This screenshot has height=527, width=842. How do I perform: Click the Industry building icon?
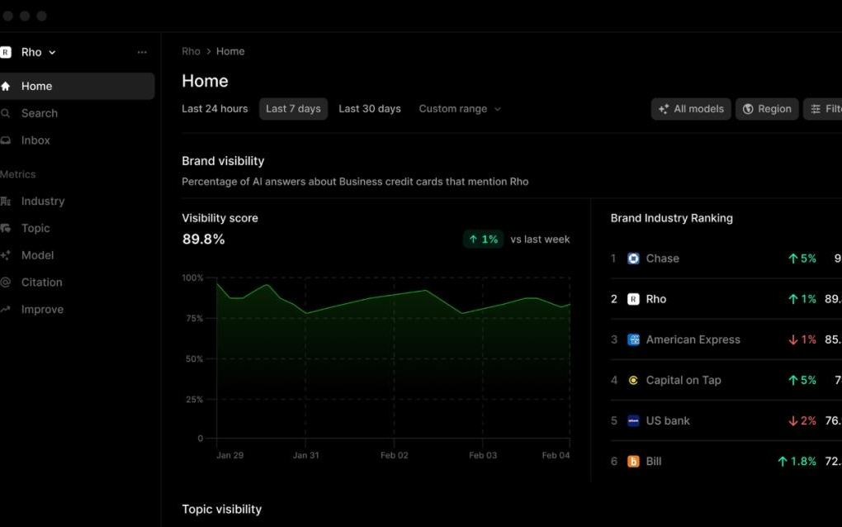click(x=6, y=201)
